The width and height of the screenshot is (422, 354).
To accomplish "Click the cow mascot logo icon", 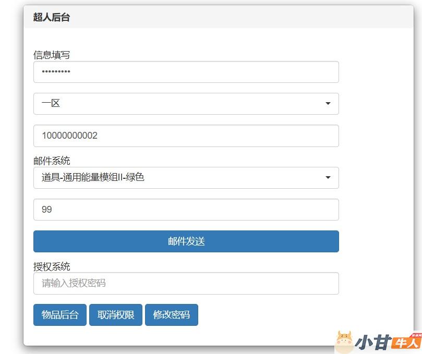I will point(344,342).
